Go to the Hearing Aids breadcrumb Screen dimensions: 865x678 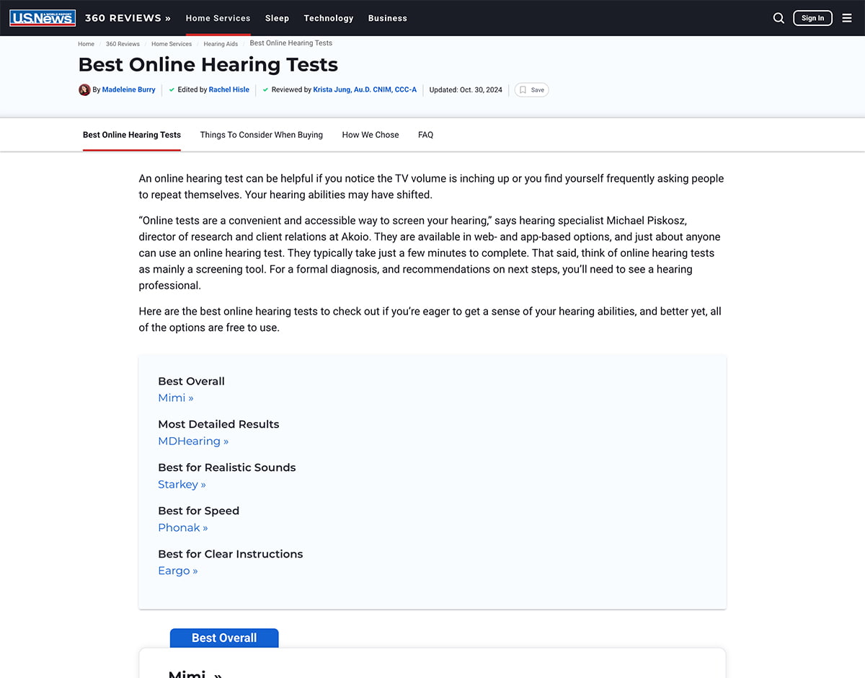click(221, 44)
